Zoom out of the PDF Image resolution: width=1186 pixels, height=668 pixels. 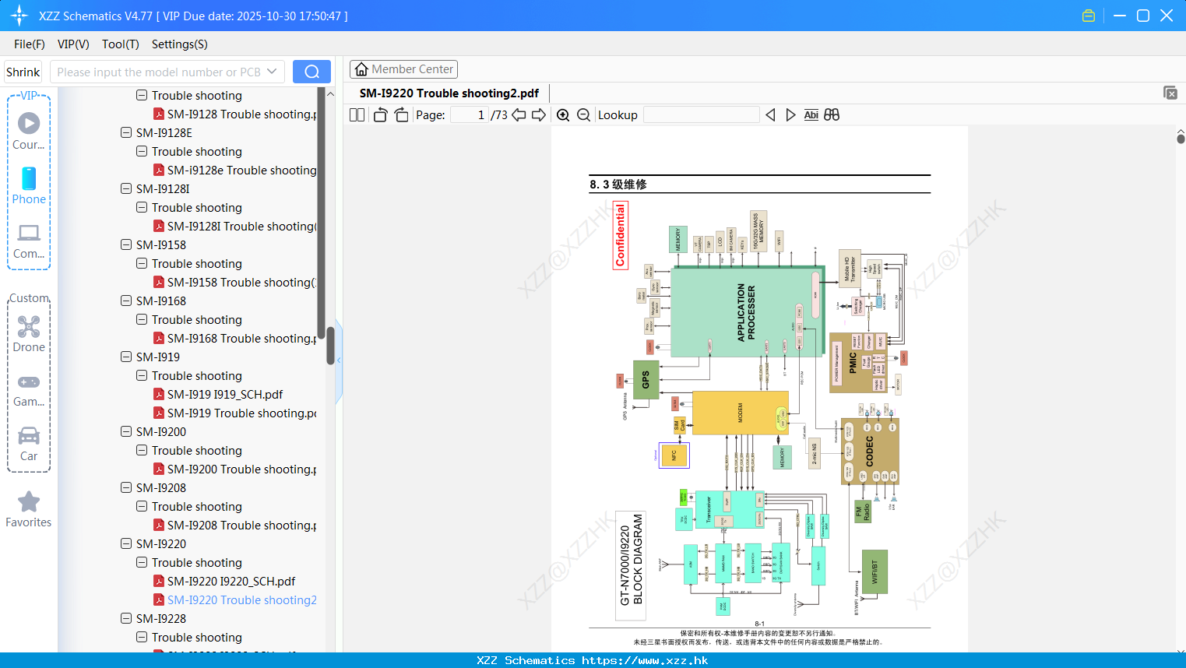583,114
